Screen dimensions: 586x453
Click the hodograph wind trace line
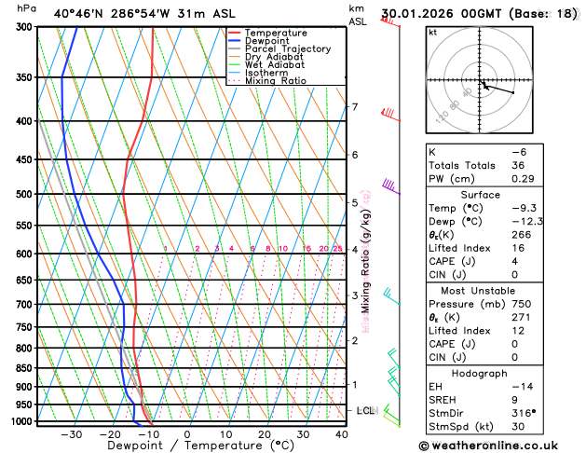tap(499, 89)
